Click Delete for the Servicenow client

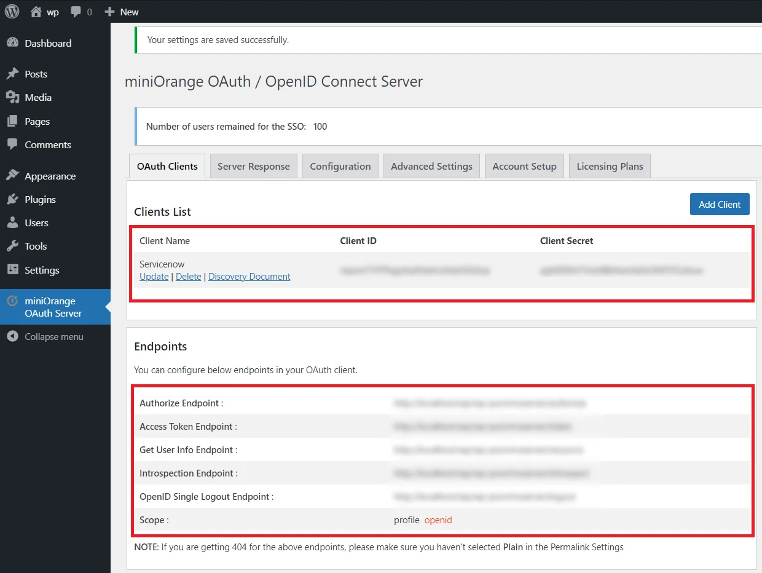click(x=189, y=277)
